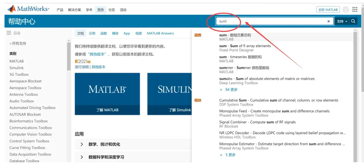Open Bioinformatics Toolbox category
This screenshot has height=167, width=364.
29,121
